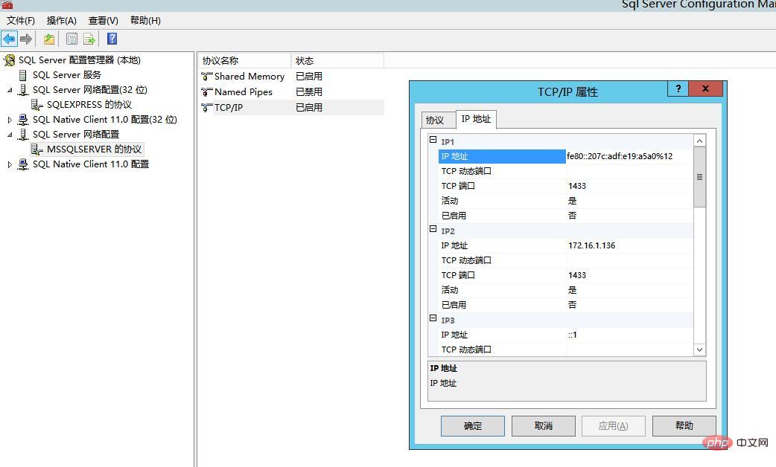Collapse the IP1 property group
Image resolution: width=776 pixels, height=467 pixels.
[x=433, y=140]
